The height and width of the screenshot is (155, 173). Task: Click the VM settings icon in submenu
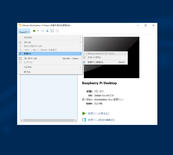(x=84, y=62)
